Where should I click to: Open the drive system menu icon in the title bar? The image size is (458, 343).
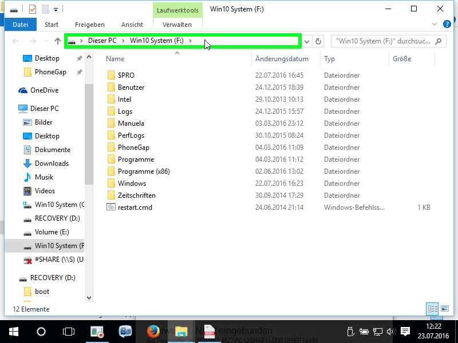pyautogui.click(x=14, y=10)
